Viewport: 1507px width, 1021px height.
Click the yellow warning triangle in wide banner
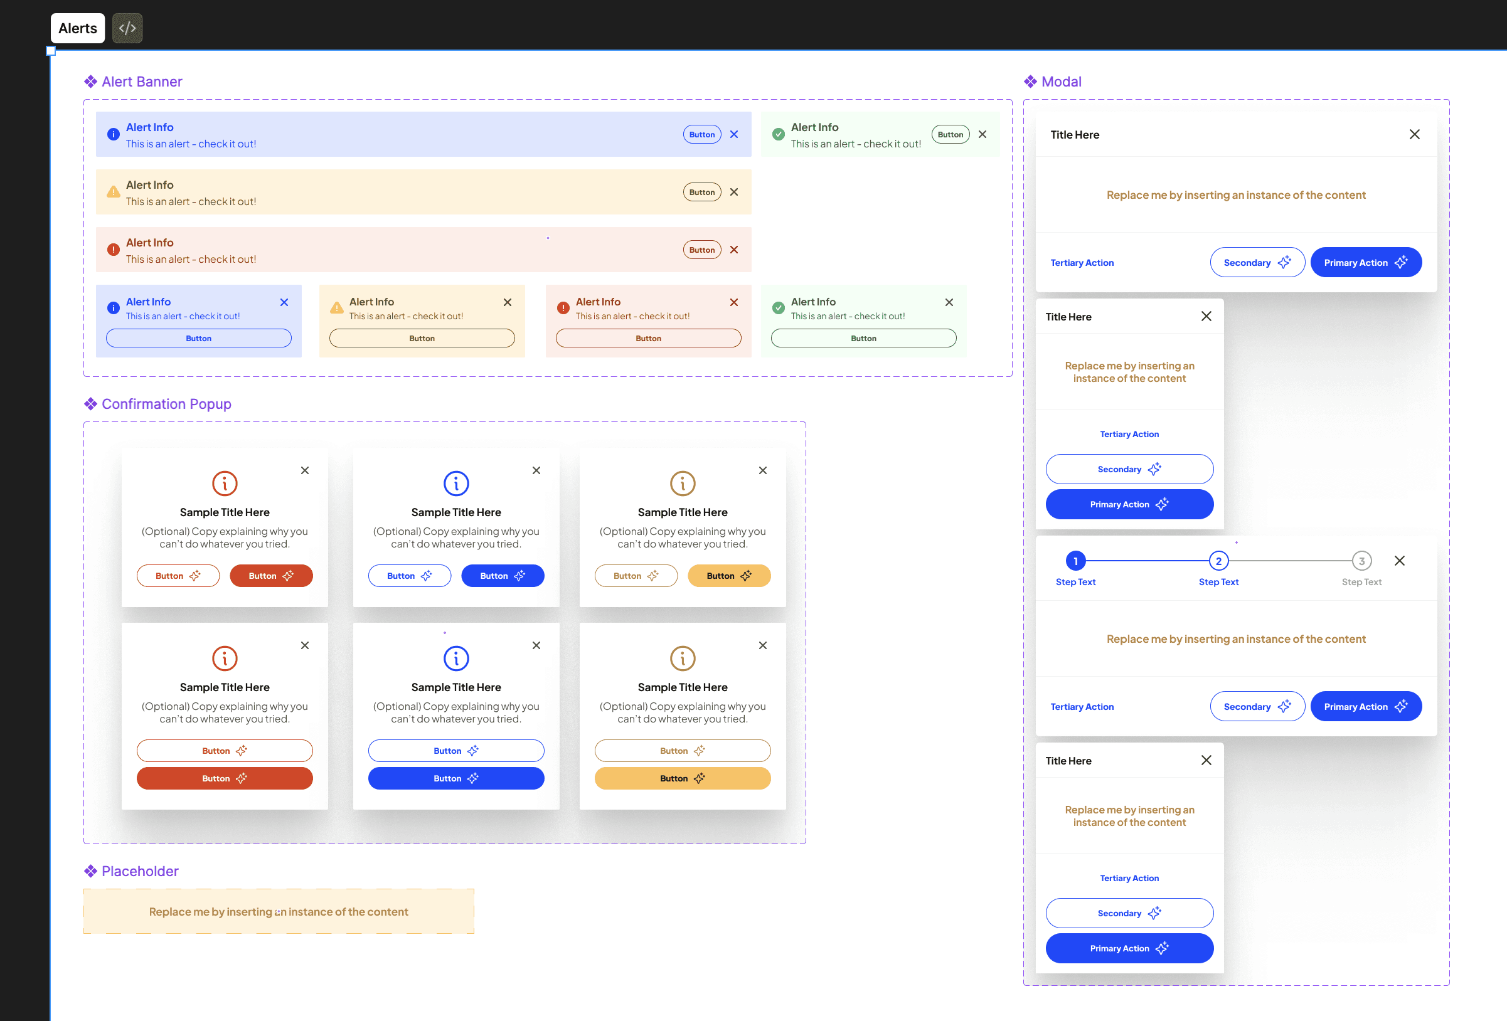(x=113, y=192)
